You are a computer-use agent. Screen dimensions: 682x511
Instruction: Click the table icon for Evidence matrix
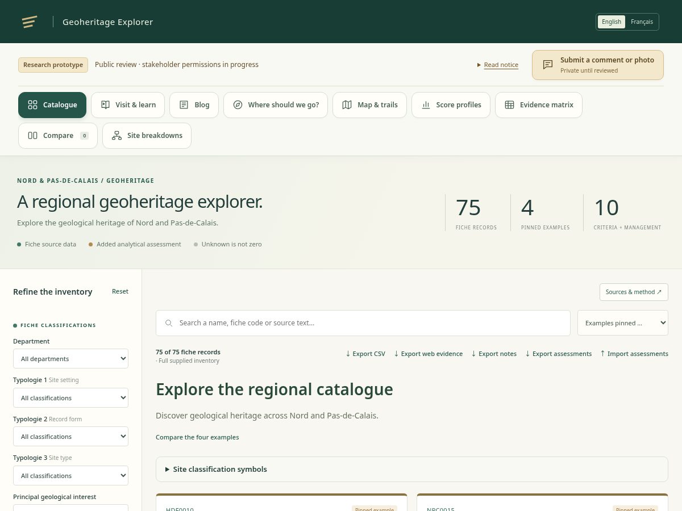click(x=509, y=105)
